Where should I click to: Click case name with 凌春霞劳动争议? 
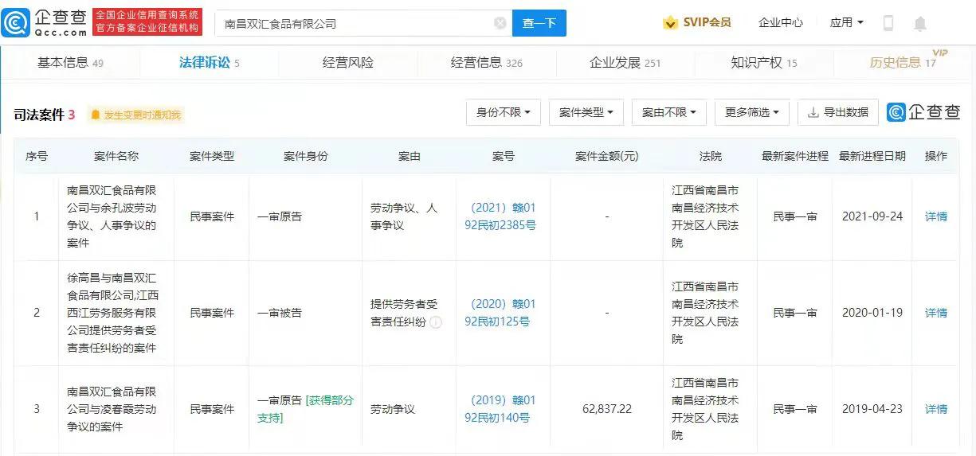coord(112,409)
